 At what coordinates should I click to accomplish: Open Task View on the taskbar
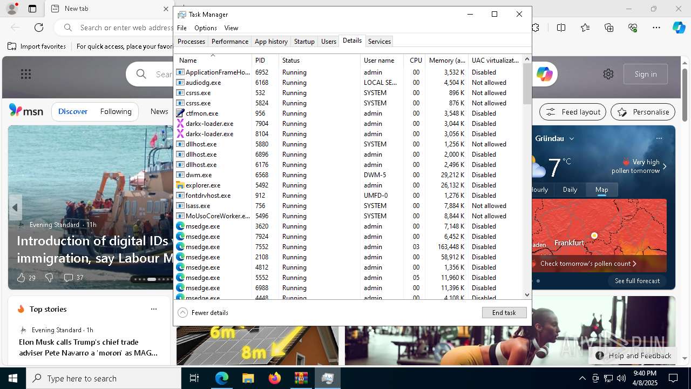(x=194, y=378)
